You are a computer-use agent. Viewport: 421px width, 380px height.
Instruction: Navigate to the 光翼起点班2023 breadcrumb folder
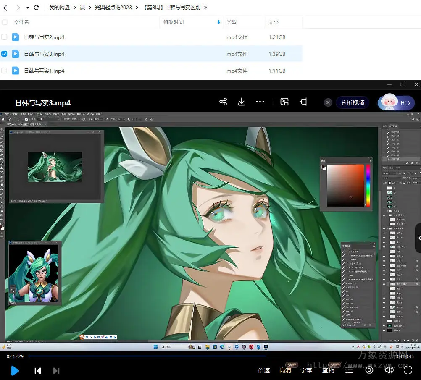tap(113, 8)
